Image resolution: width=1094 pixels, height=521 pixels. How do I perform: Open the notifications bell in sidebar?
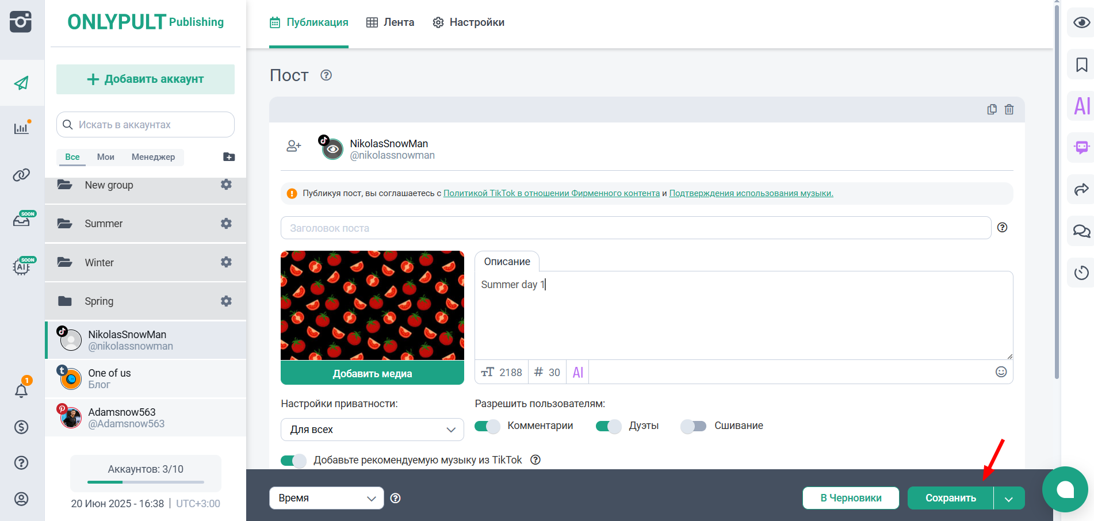[21, 391]
